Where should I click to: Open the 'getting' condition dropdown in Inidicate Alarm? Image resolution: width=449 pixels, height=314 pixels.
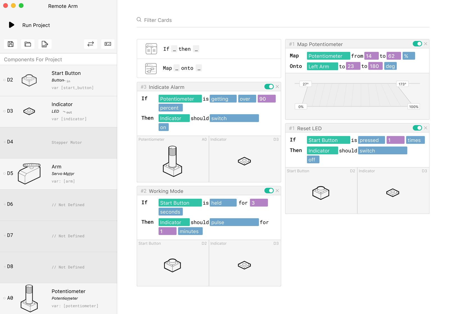223,99
